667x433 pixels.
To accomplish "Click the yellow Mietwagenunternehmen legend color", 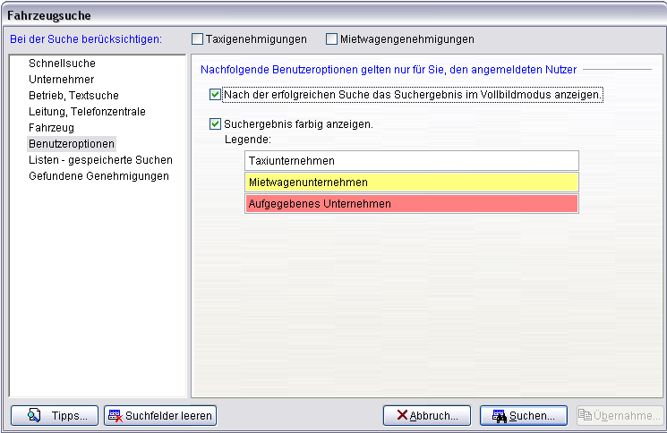I will [411, 183].
